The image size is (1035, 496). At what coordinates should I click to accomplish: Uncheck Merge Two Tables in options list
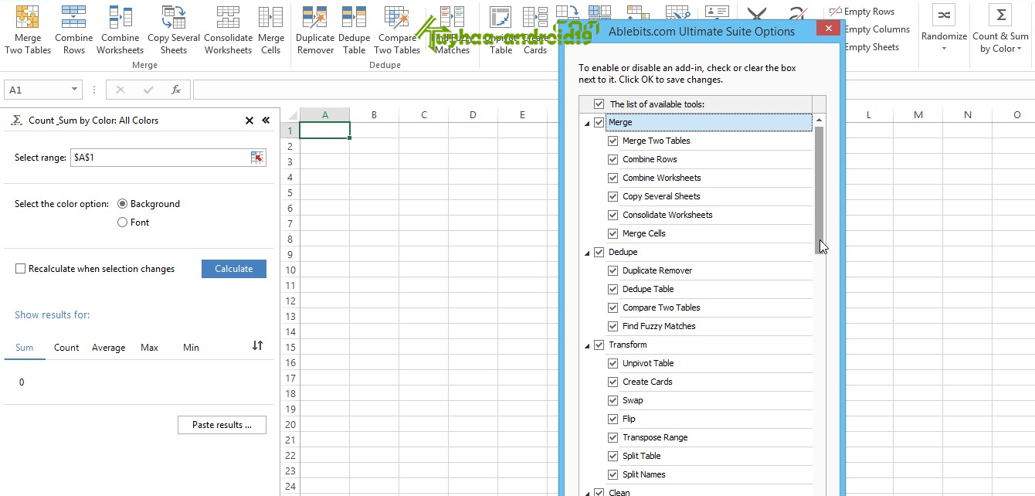pos(613,141)
